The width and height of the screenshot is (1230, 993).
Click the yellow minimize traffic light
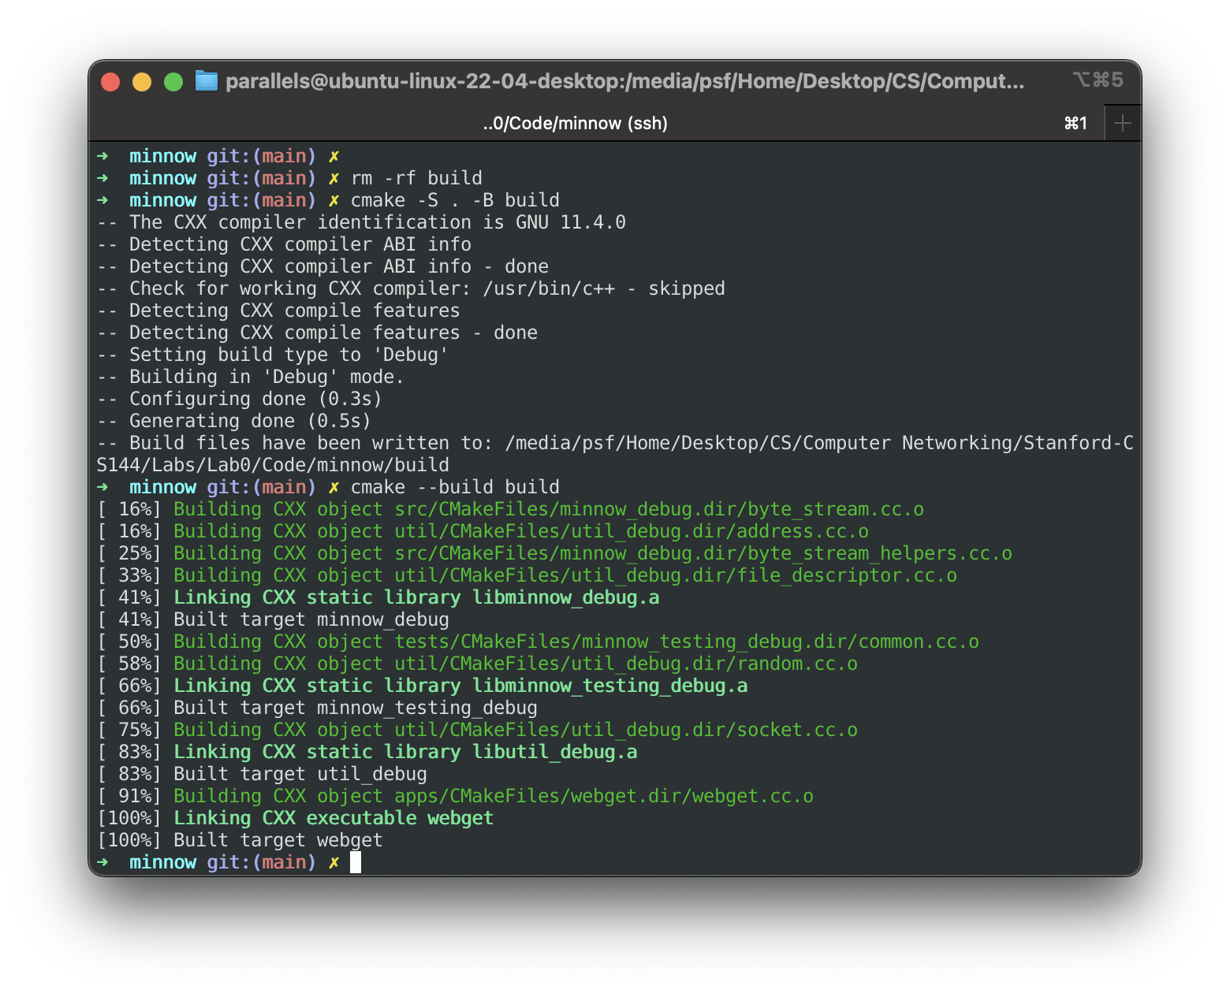click(142, 80)
